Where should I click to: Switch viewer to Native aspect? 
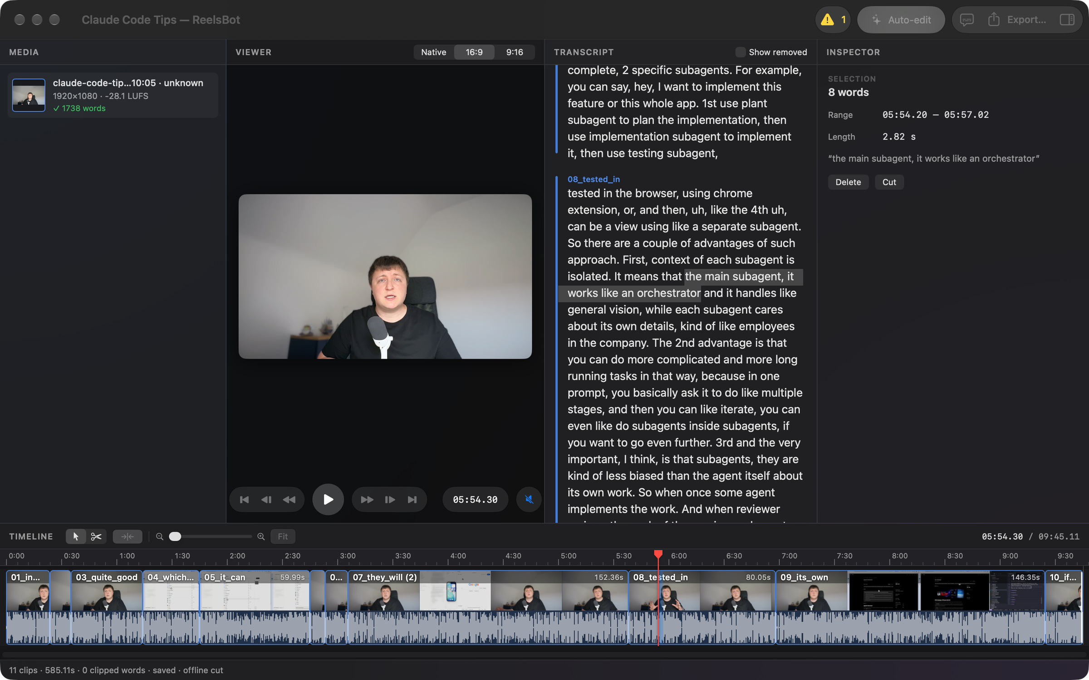coord(433,52)
